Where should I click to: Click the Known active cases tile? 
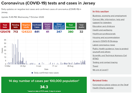(47, 26)
